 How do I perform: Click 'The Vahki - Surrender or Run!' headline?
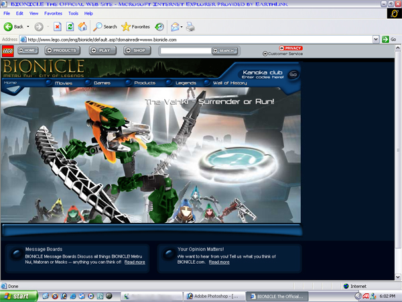tap(210, 102)
